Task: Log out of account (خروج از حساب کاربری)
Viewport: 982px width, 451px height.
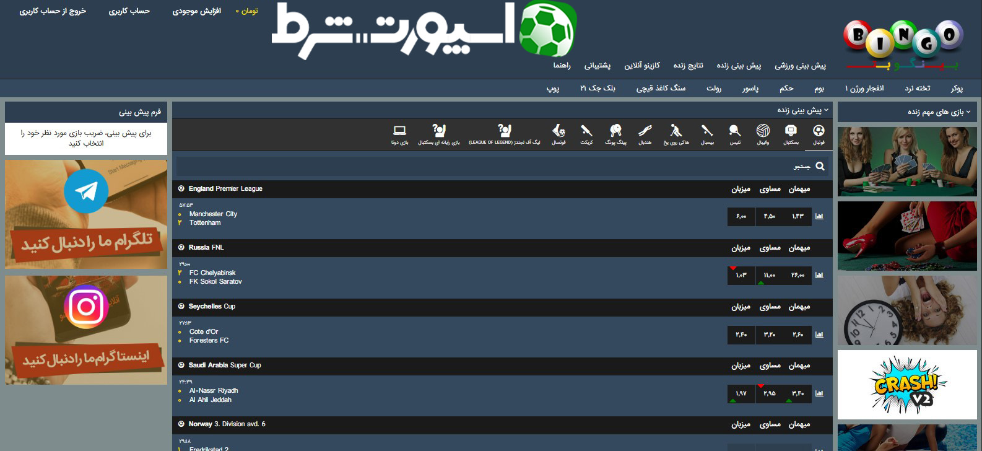Action: point(53,11)
